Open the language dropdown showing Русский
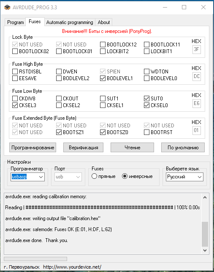This screenshot has height=272, width=214. click(x=184, y=177)
